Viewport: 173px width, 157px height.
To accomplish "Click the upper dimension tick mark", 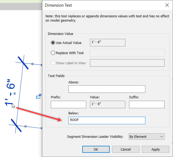I will coord(23,63).
